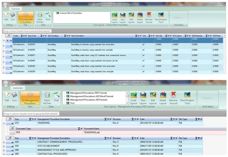This screenshot has width=228, height=157.
Task: Click Fetch All Data in Contract Bill window
Action: (40, 18)
